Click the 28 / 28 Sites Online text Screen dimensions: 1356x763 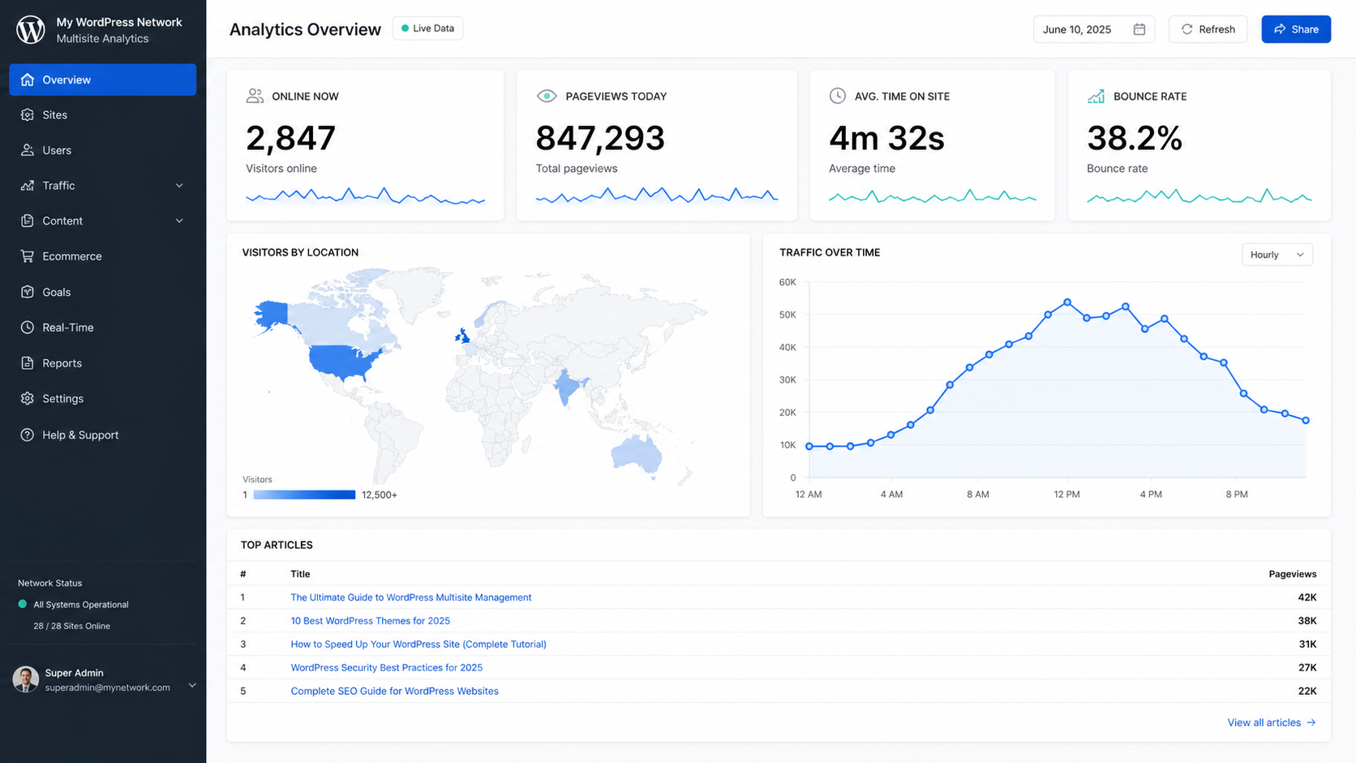[x=71, y=626]
